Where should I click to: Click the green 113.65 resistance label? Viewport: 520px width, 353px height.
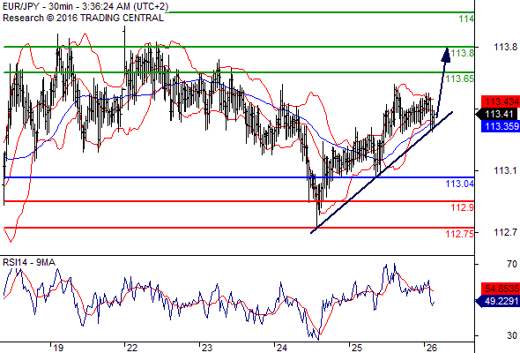460,79
